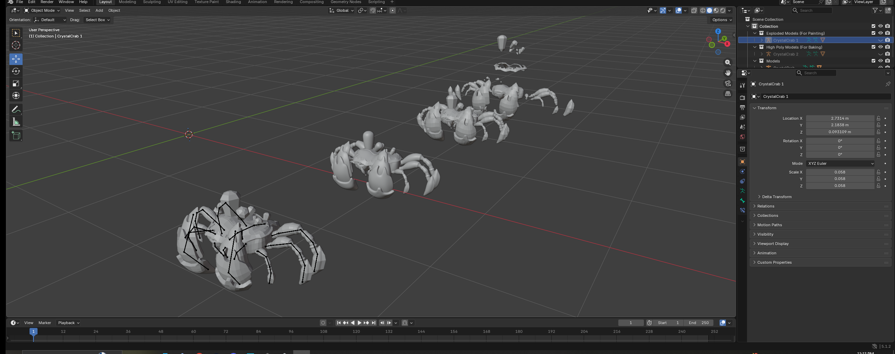The width and height of the screenshot is (895, 354).
Task: Select the Measure ruler tool
Action: point(16,122)
